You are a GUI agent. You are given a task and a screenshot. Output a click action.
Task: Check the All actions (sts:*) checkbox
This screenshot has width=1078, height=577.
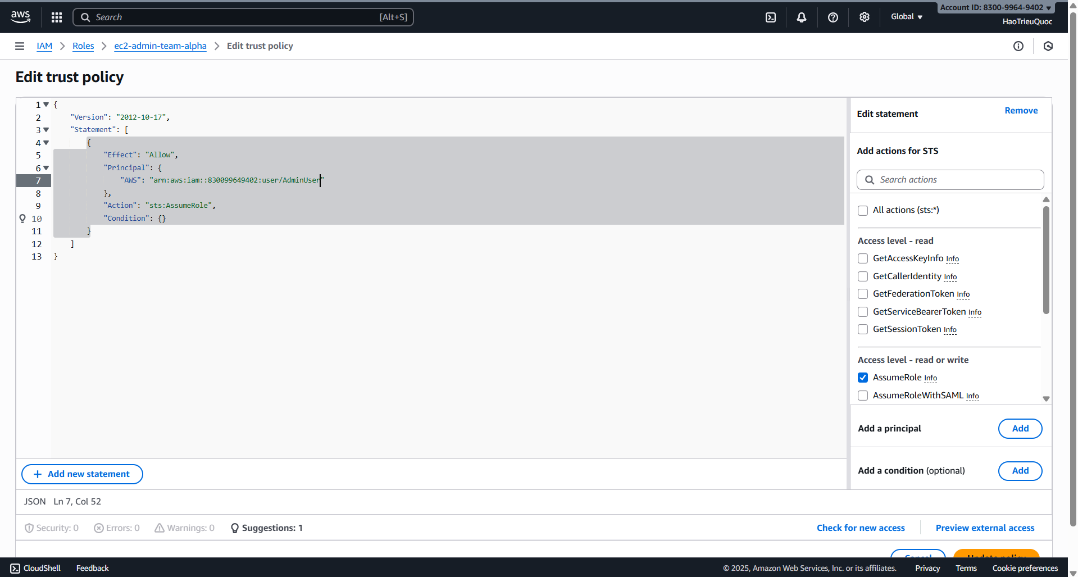(863, 211)
